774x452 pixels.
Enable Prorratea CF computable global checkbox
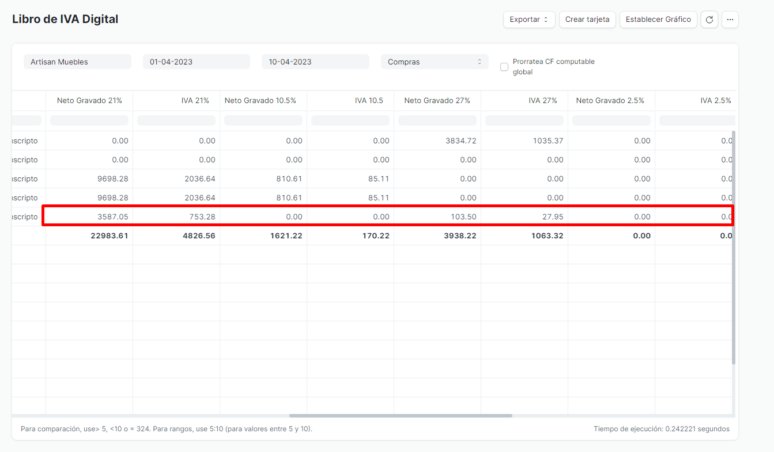tap(504, 67)
